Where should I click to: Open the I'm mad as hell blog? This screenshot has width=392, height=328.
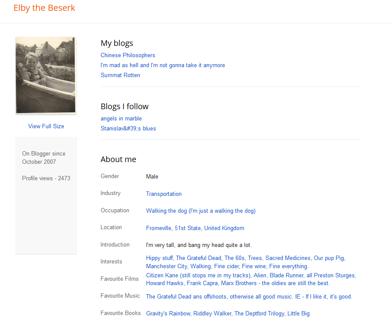(163, 65)
